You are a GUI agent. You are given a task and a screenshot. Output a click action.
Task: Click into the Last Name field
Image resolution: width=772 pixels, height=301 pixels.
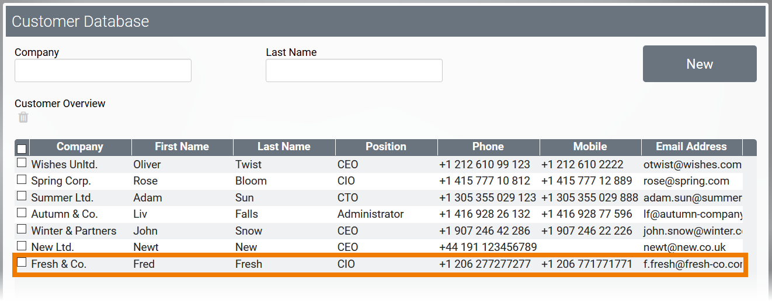354,70
